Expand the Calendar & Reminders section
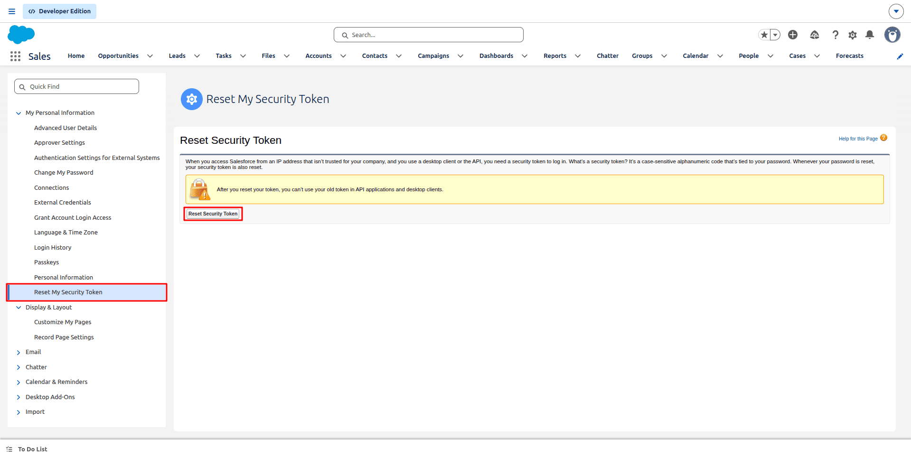911x458 pixels. tap(19, 382)
